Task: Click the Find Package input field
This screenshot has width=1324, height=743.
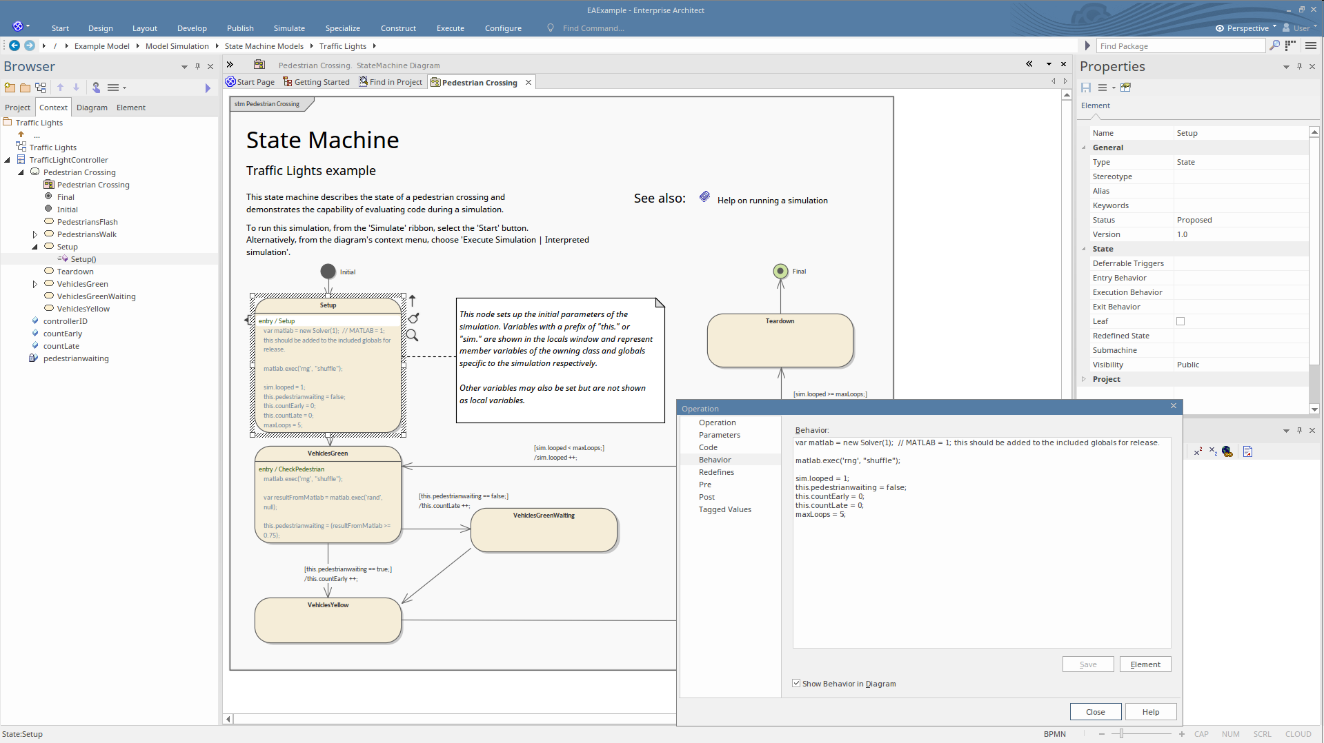Action: (x=1180, y=46)
